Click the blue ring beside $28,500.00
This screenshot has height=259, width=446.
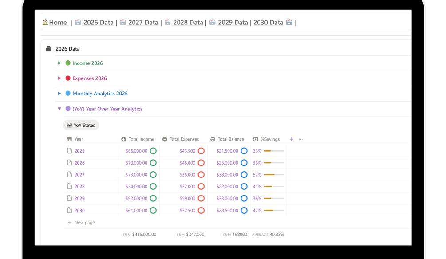point(244,210)
